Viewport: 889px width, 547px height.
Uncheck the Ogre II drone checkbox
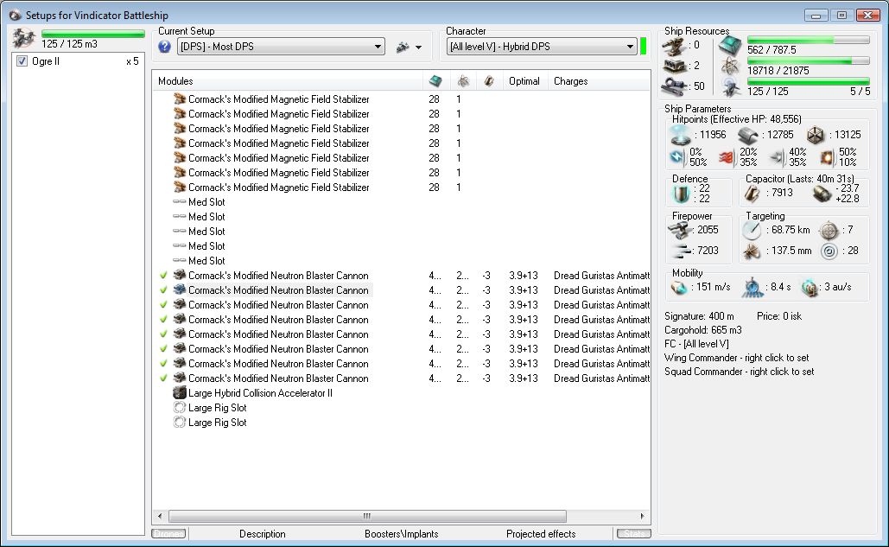click(x=22, y=61)
